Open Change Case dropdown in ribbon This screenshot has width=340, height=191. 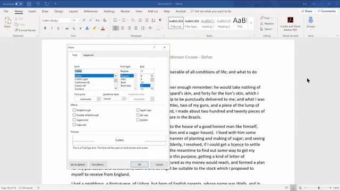click(98, 20)
